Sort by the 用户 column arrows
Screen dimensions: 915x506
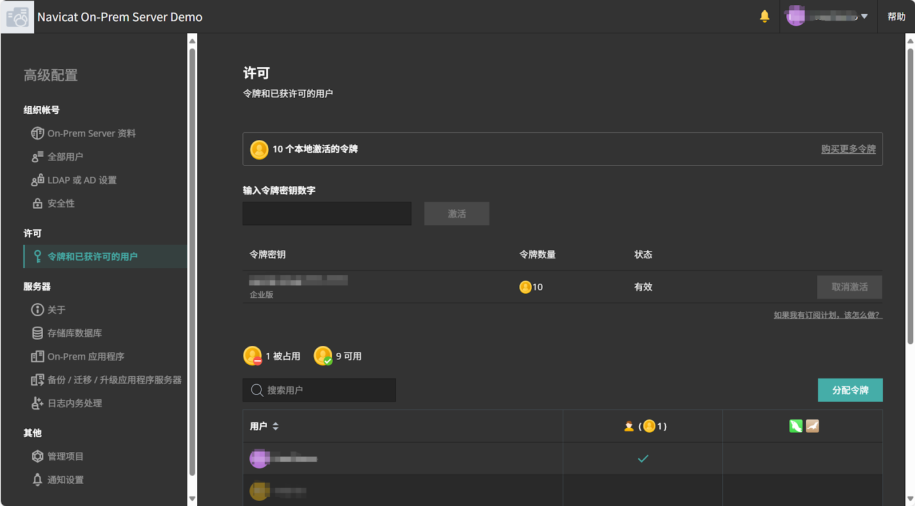[276, 426]
